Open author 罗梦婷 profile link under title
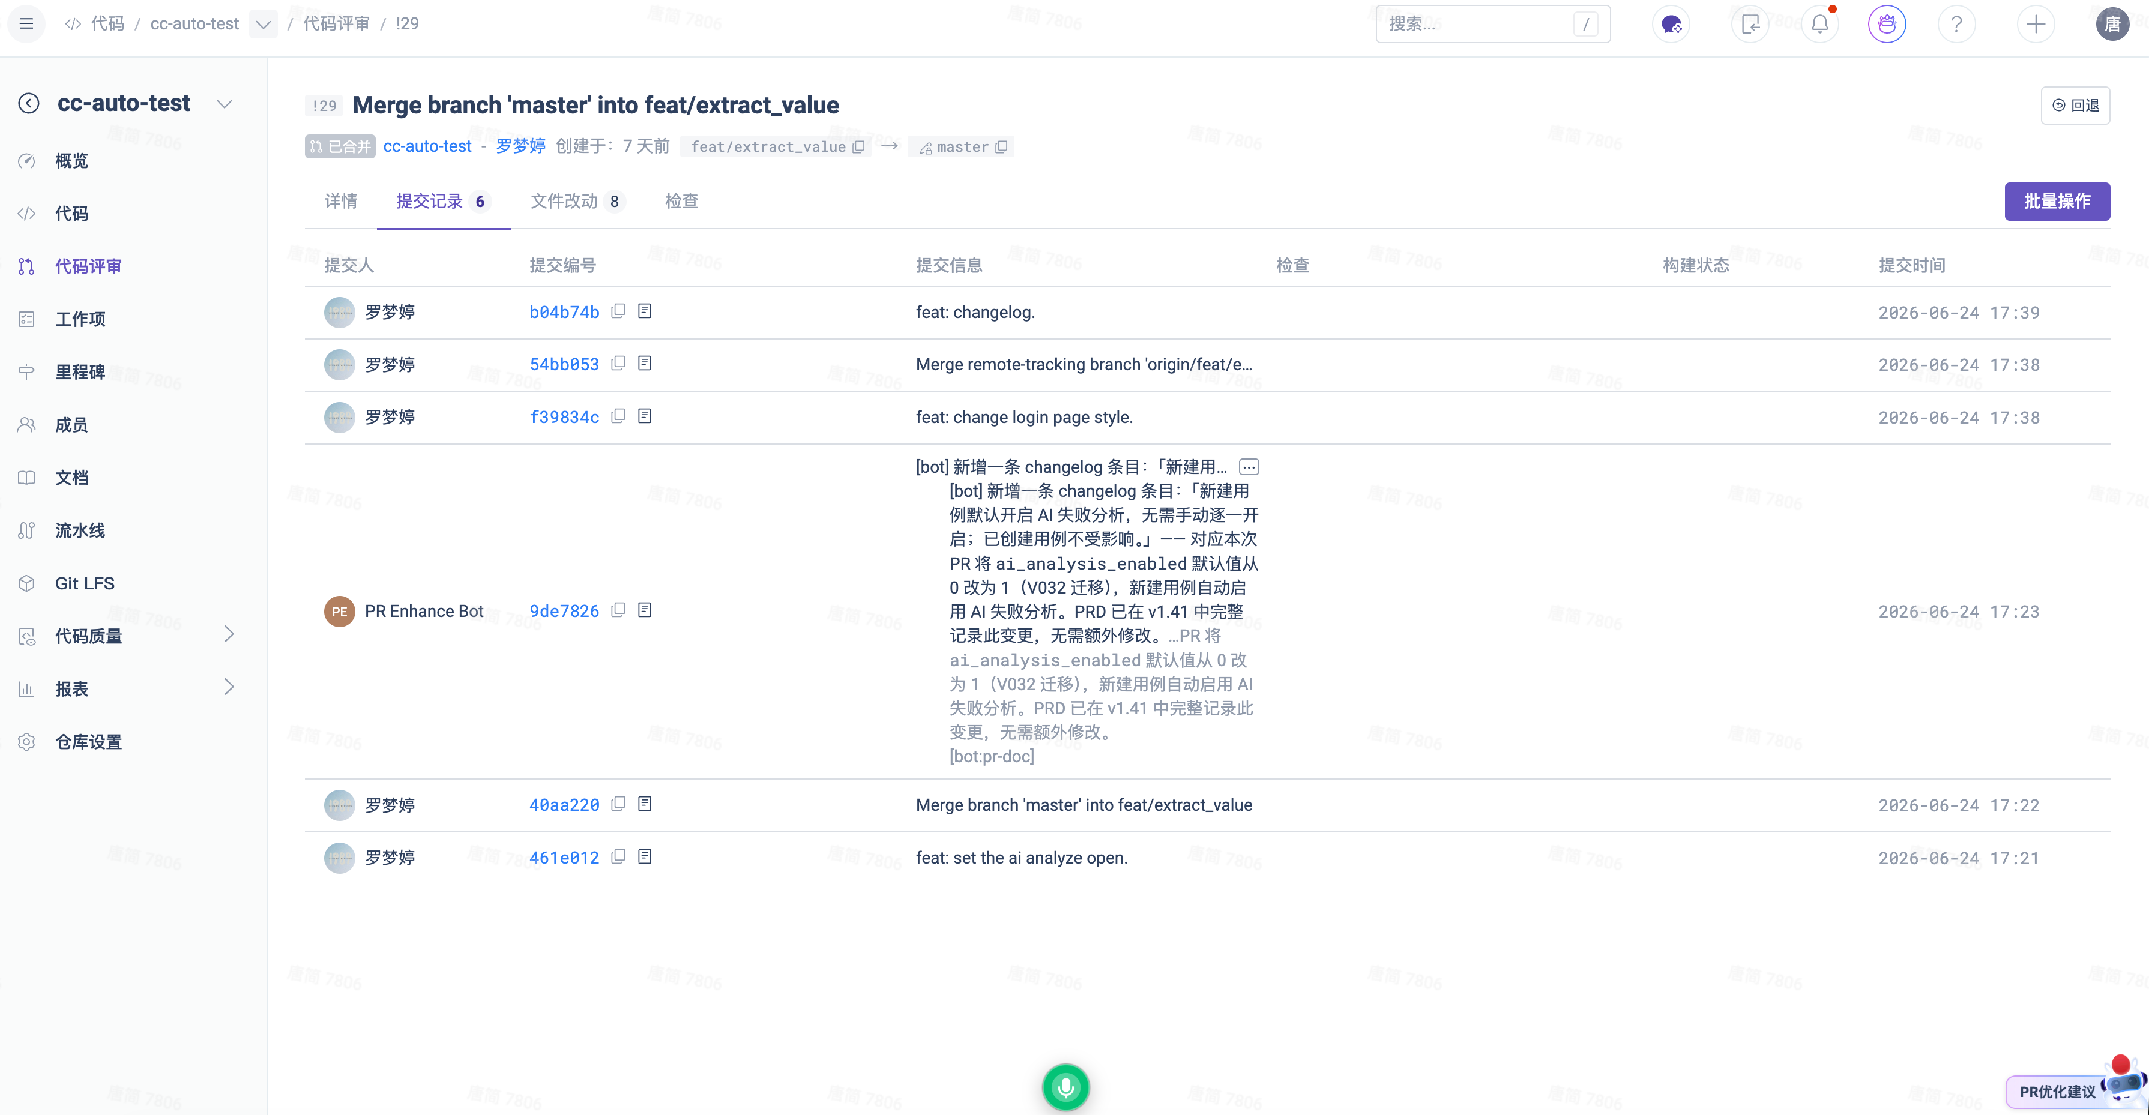2149x1115 pixels. coord(520,146)
